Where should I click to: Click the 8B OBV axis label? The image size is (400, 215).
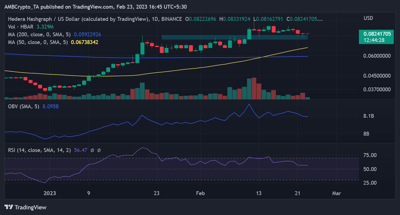coord(366,134)
